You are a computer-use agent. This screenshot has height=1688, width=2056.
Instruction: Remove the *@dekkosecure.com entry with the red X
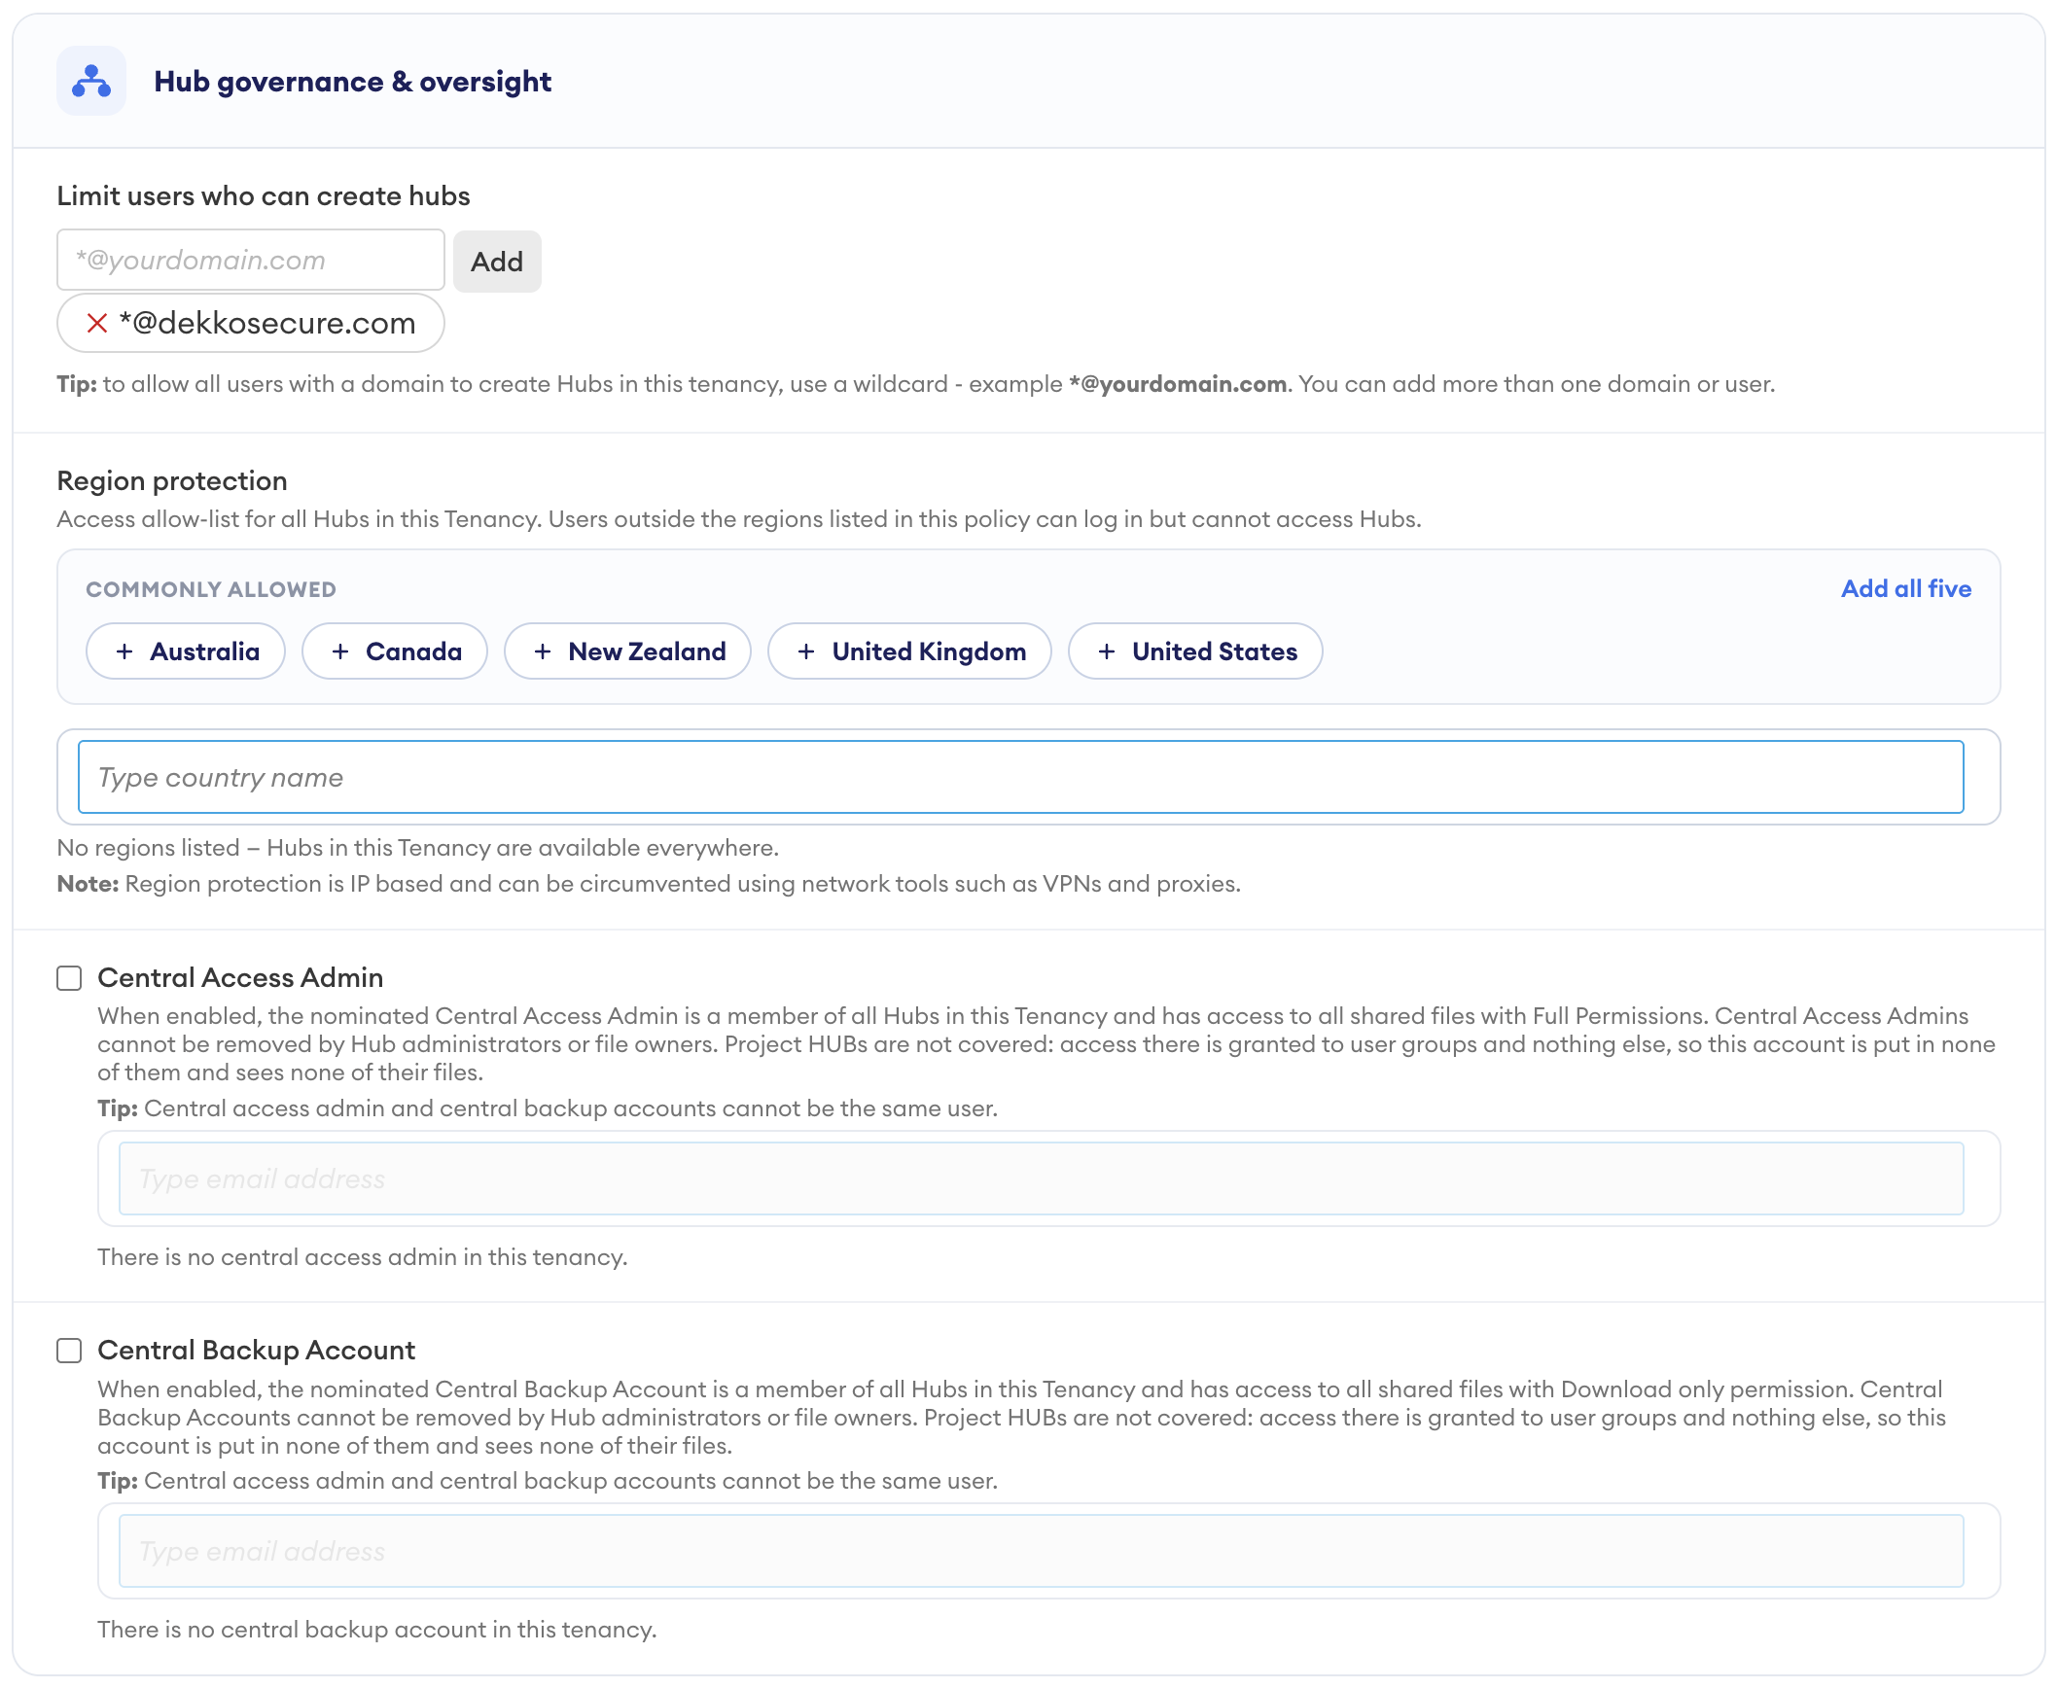click(97, 324)
